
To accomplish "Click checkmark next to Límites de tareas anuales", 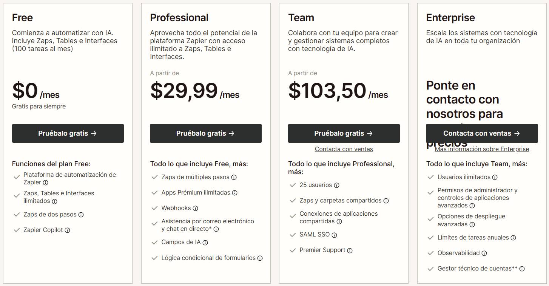I will [x=430, y=238].
